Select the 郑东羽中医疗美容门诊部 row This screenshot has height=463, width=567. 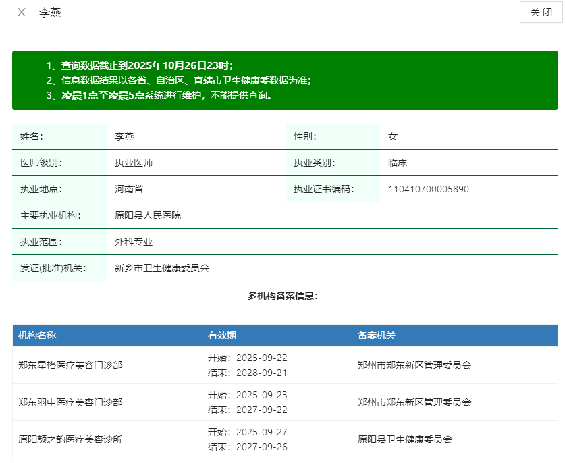70,402
